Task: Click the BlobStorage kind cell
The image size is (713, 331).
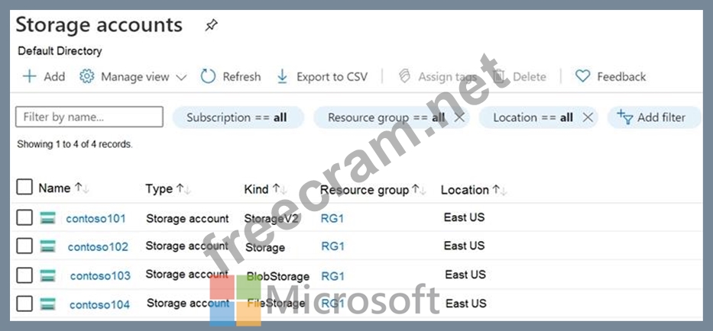Action: click(278, 276)
